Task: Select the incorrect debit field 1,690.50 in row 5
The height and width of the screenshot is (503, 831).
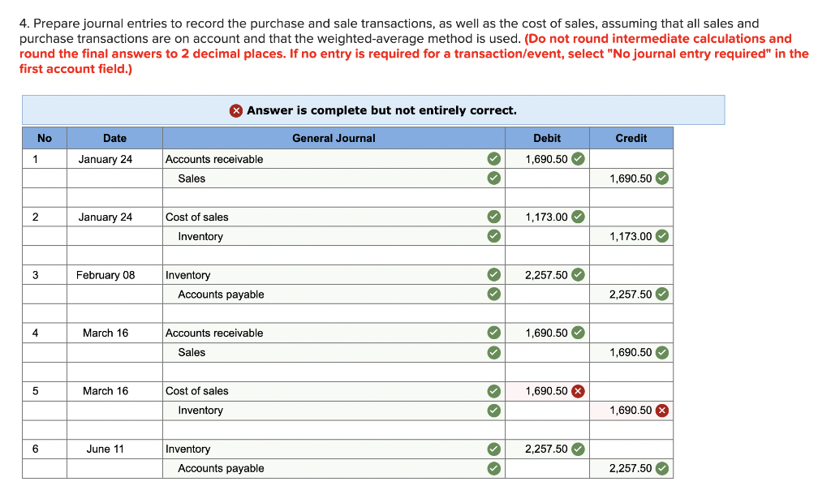Action: (x=547, y=391)
